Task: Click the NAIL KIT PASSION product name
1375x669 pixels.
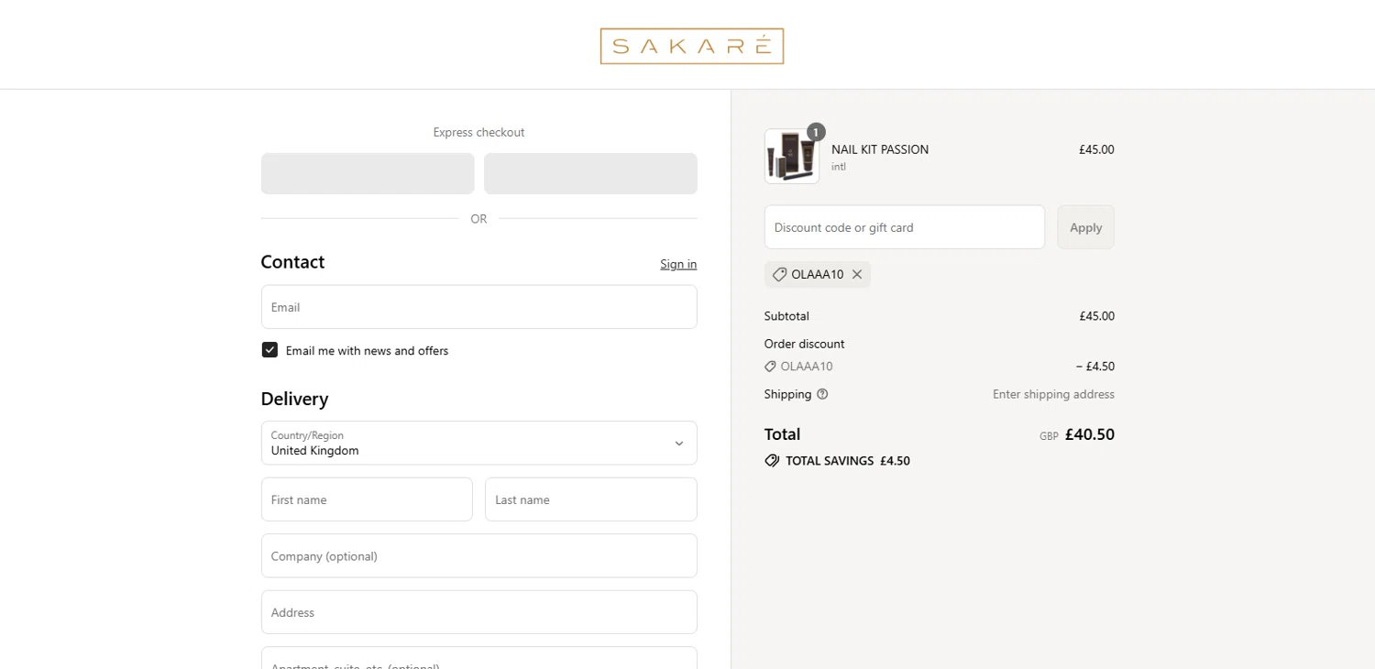Action: coord(880,149)
